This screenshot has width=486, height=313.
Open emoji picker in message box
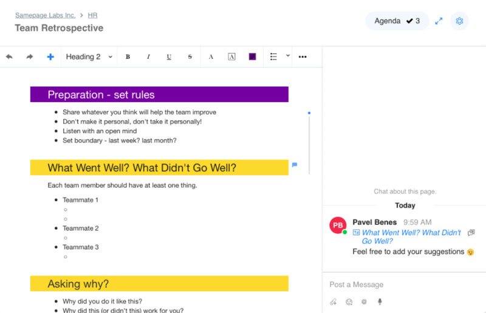(x=349, y=302)
